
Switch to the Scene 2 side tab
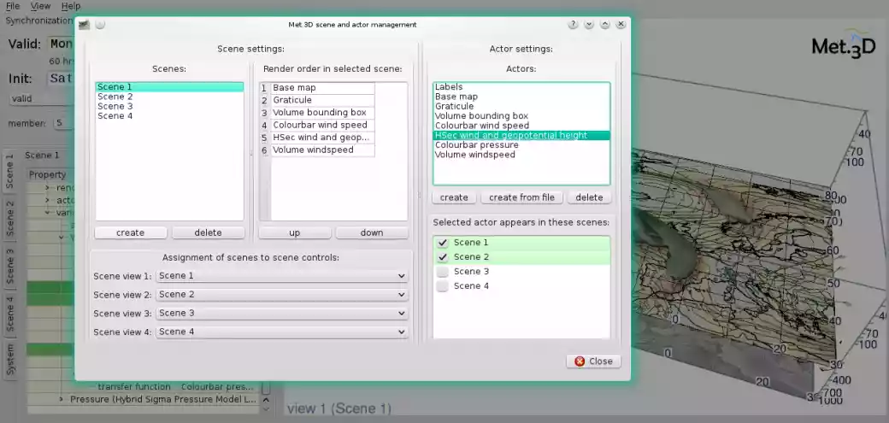click(x=9, y=218)
